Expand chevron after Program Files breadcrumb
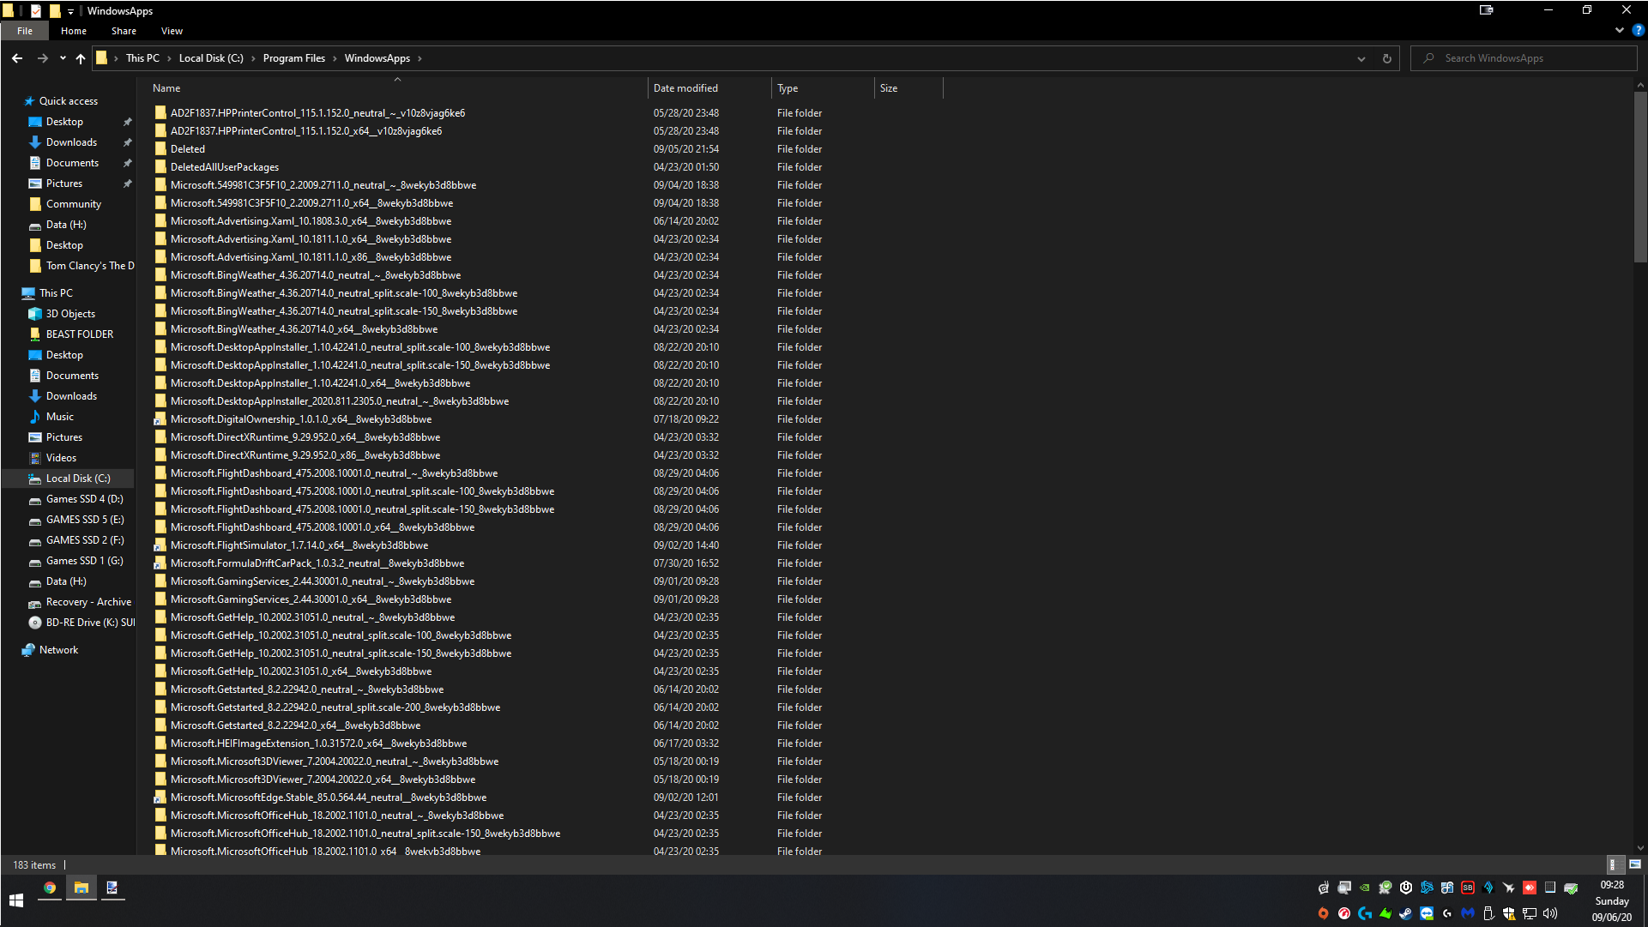Screen dimensions: 1648x927 point(335,58)
